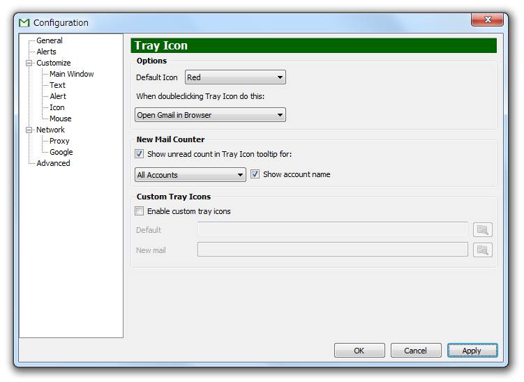Image resolution: width=524 pixels, height=382 pixels.
Task: Select the Network tree item
Action: [x=50, y=130]
